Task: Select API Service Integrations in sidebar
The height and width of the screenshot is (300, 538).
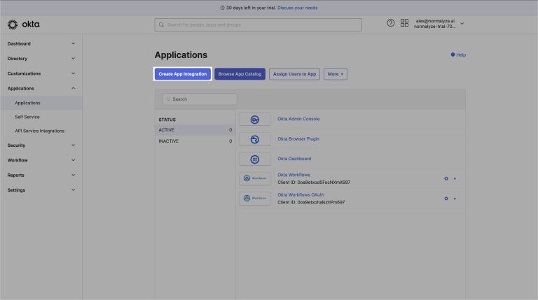Action: pyautogui.click(x=40, y=131)
